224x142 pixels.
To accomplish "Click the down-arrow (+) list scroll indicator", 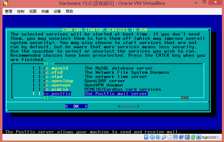I will coord(49,98).
